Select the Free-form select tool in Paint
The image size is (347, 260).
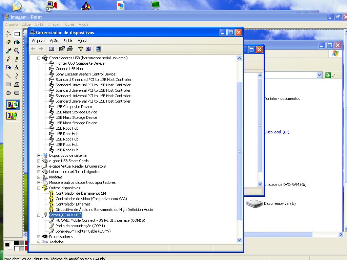click(8, 34)
